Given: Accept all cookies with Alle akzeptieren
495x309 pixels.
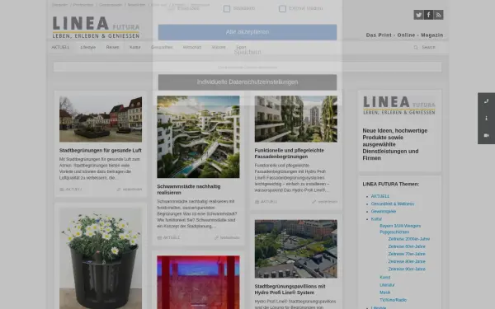Looking at the screenshot, I should [x=247, y=32].
